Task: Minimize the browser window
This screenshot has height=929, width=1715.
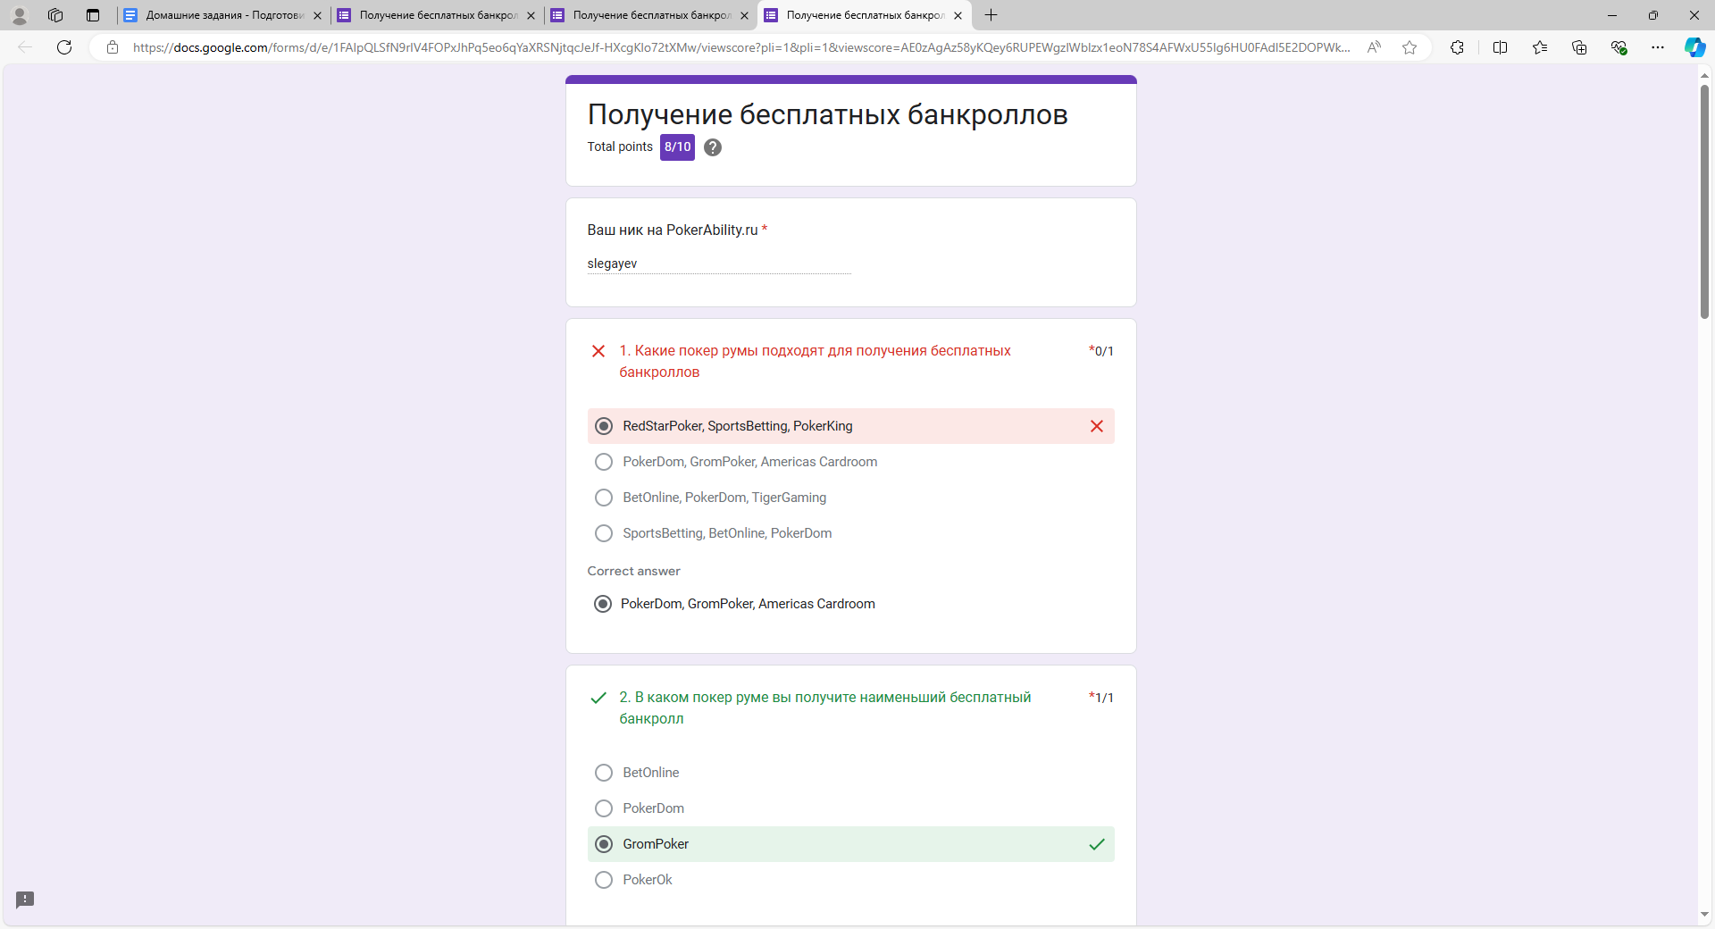Action: click(1612, 15)
